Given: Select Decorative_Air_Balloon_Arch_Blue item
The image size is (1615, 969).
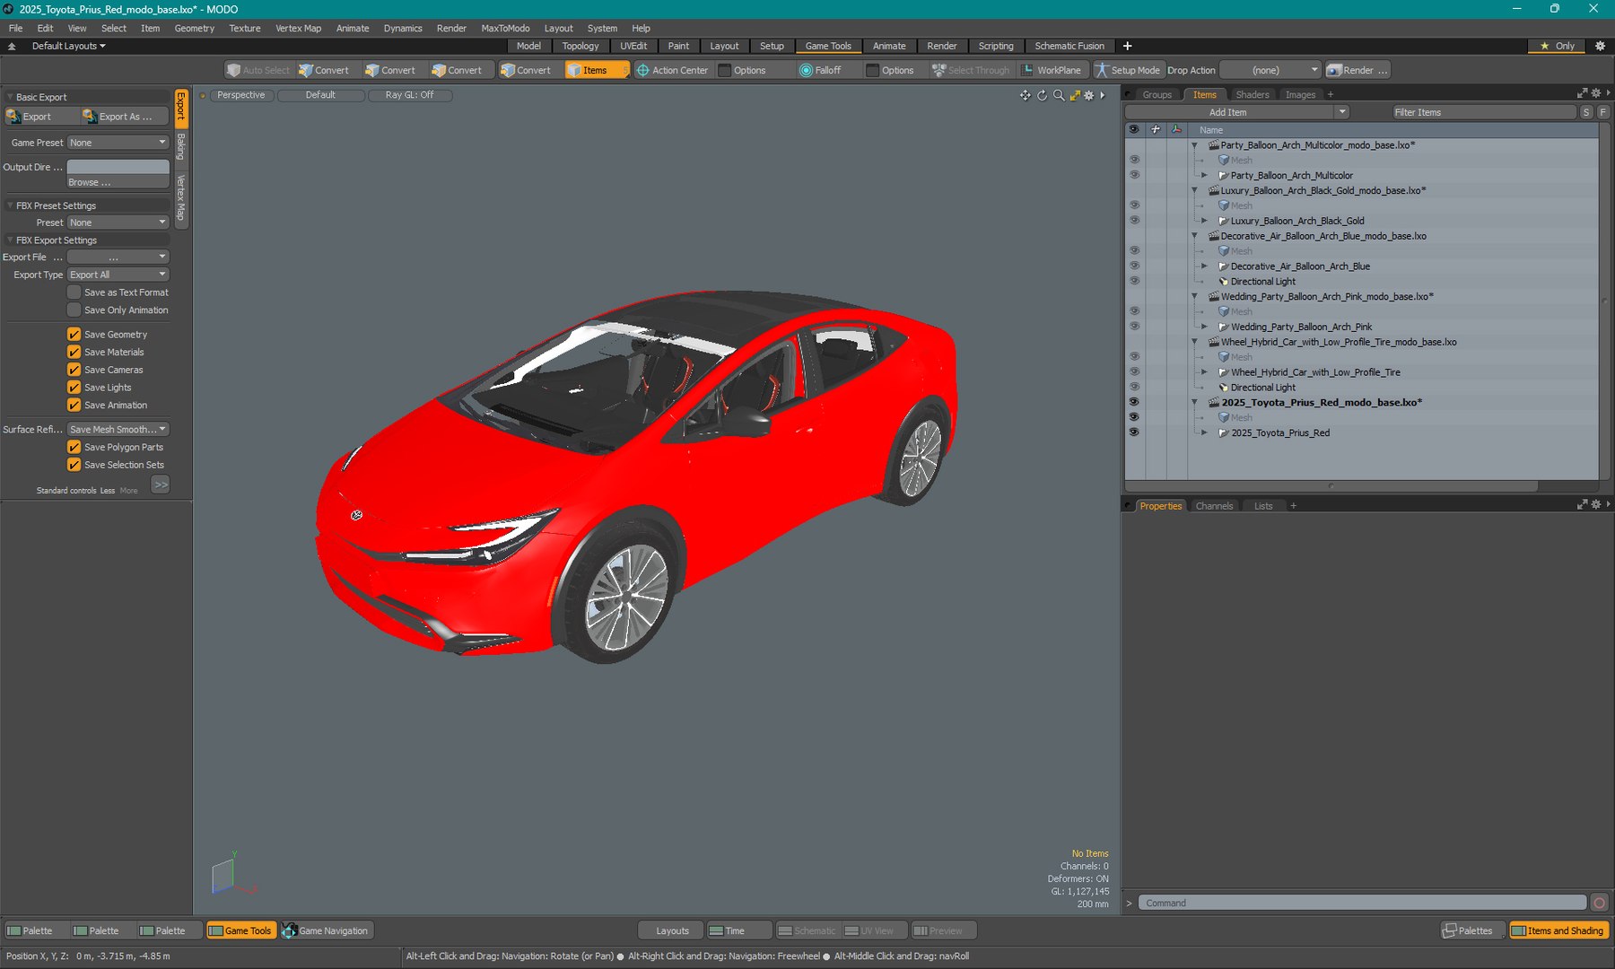Looking at the screenshot, I should [x=1300, y=266].
